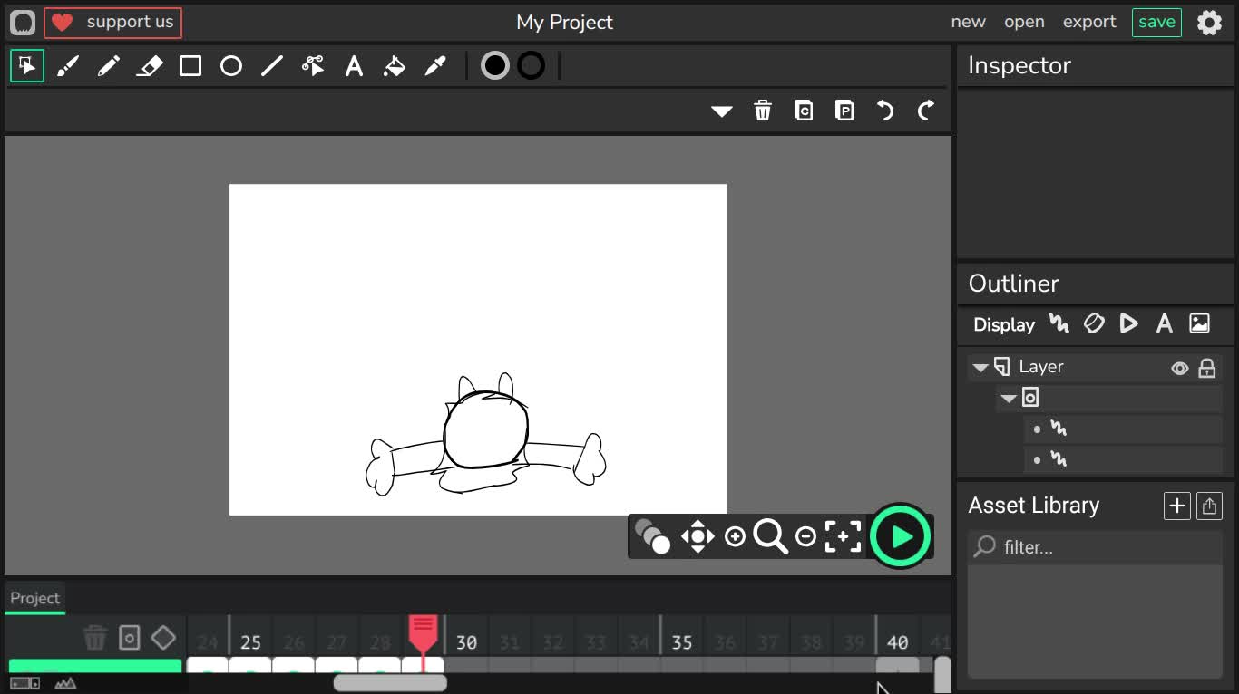
Task: Select the Eraser tool
Action: pyautogui.click(x=150, y=66)
